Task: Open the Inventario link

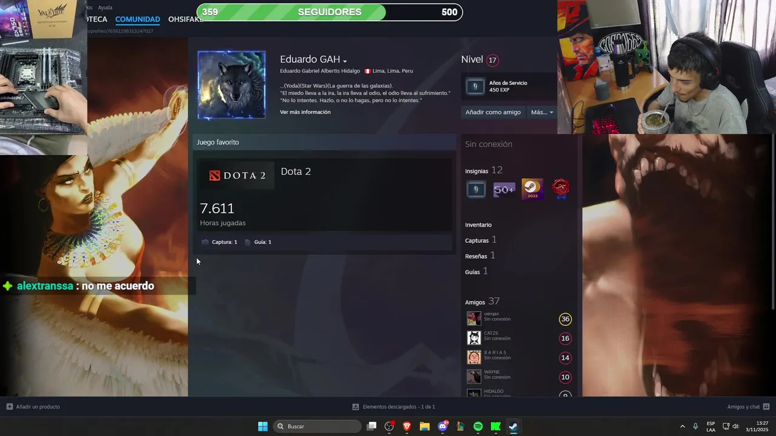Action: coord(478,225)
